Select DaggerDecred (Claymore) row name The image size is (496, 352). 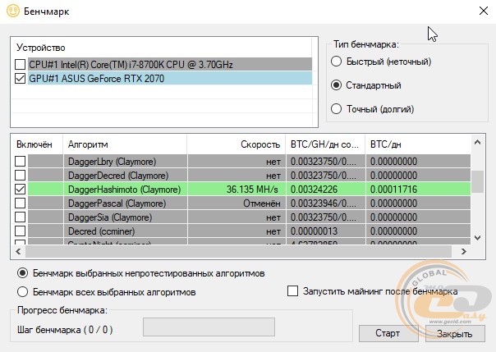(118, 176)
